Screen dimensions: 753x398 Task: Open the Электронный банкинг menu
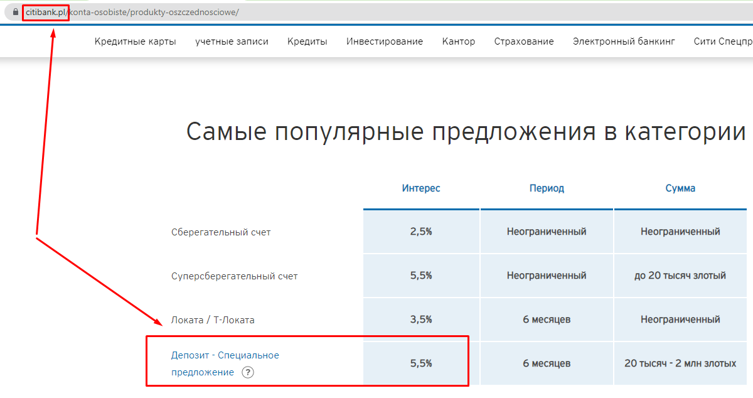(624, 41)
